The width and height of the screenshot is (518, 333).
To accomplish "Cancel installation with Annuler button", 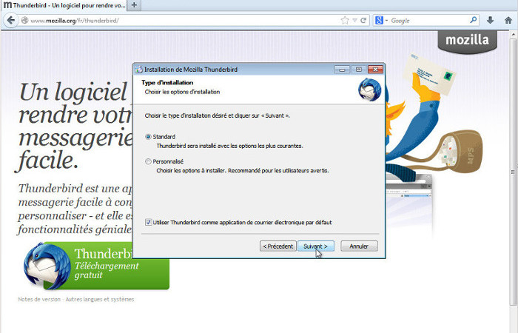I will (359, 246).
